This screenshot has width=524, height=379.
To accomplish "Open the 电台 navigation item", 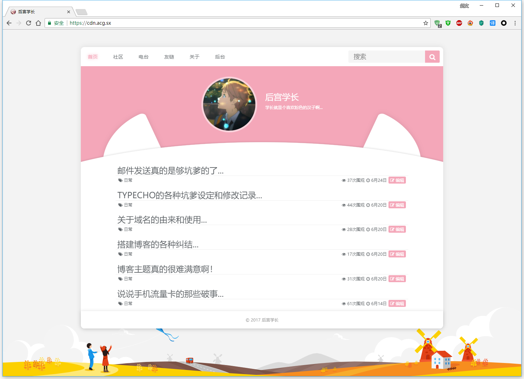I will pos(144,57).
